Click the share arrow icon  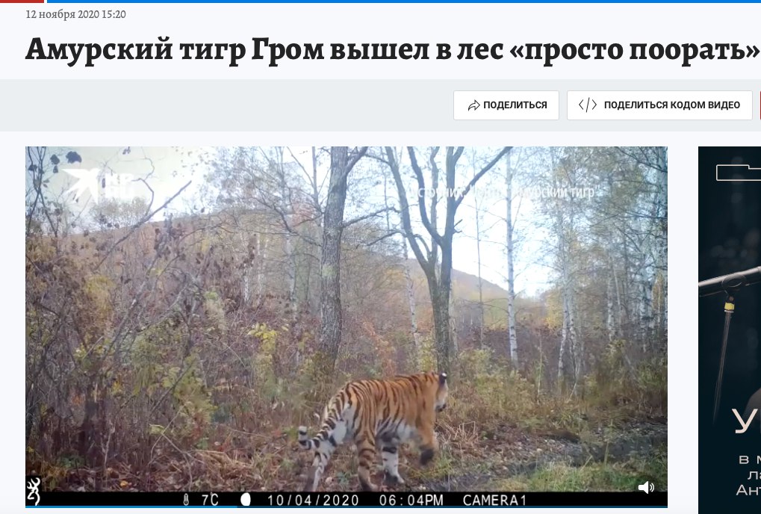(473, 105)
